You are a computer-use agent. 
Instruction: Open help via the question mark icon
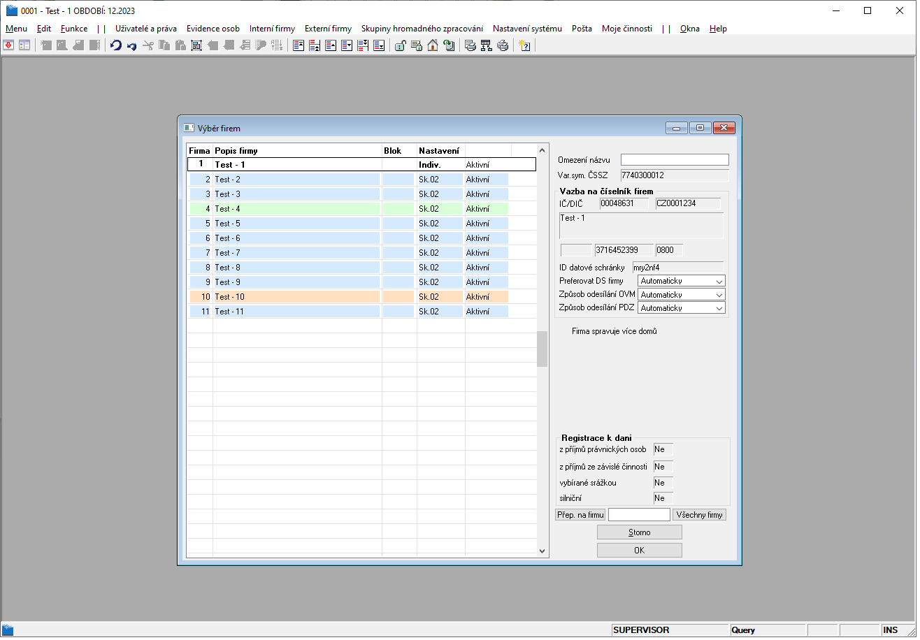tap(525, 45)
